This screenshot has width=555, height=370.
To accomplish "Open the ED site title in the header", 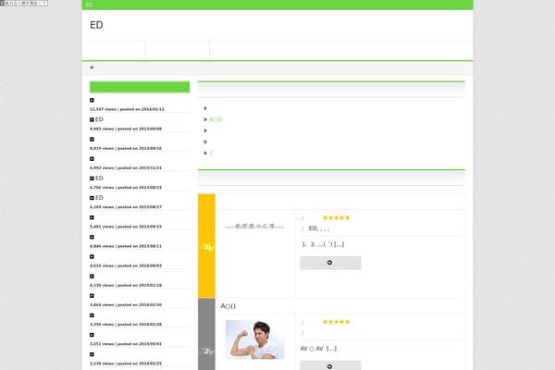I will (96, 25).
